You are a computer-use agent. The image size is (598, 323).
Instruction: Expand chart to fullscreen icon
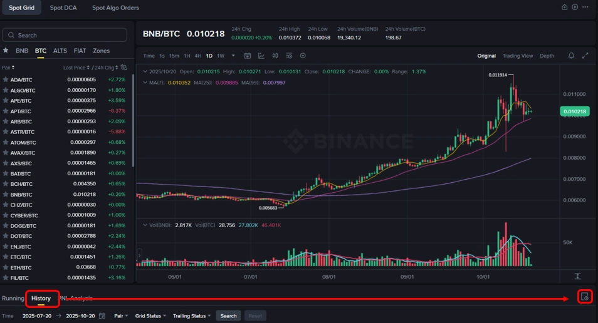click(x=585, y=56)
